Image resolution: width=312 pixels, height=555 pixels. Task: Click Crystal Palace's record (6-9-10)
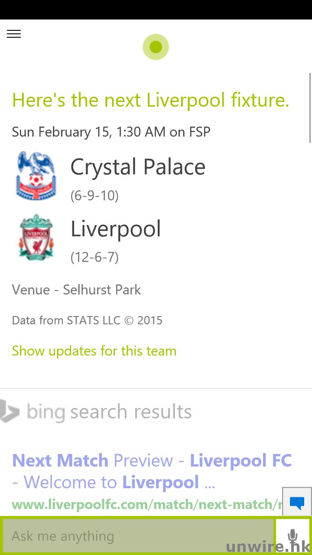click(x=94, y=196)
